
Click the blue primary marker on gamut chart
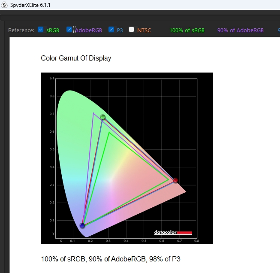82,226
